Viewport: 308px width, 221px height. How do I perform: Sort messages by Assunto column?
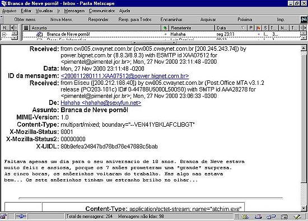click(95, 28)
